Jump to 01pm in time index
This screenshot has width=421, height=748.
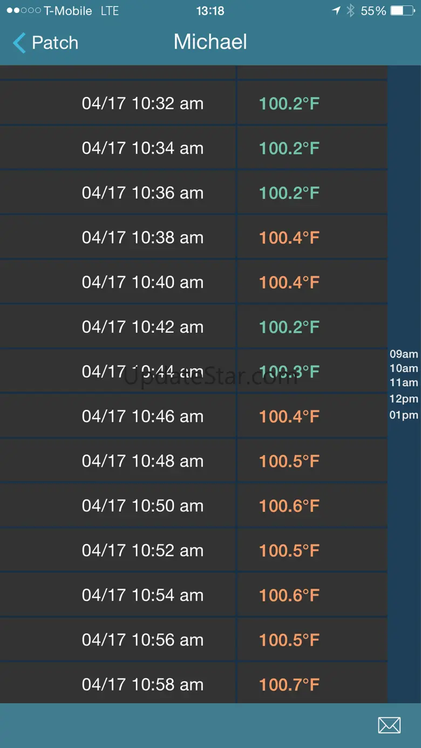[404, 415]
